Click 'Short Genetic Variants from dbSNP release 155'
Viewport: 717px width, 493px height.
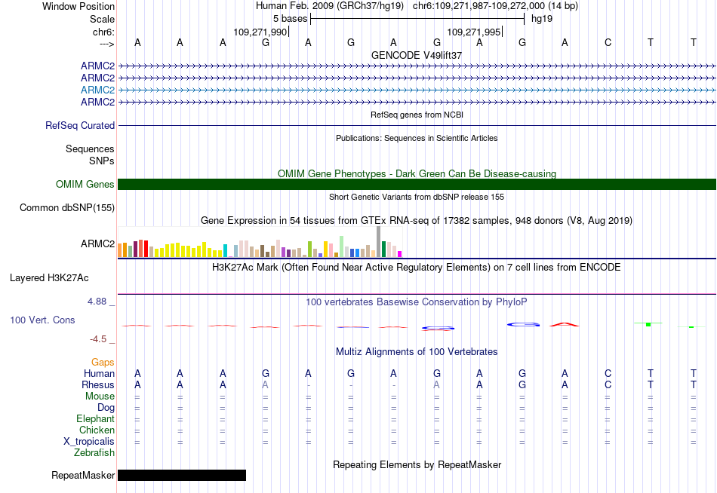tap(417, 197)
